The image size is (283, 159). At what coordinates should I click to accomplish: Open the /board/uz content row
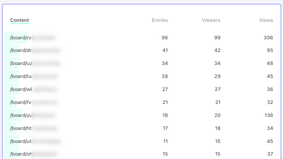141,63
